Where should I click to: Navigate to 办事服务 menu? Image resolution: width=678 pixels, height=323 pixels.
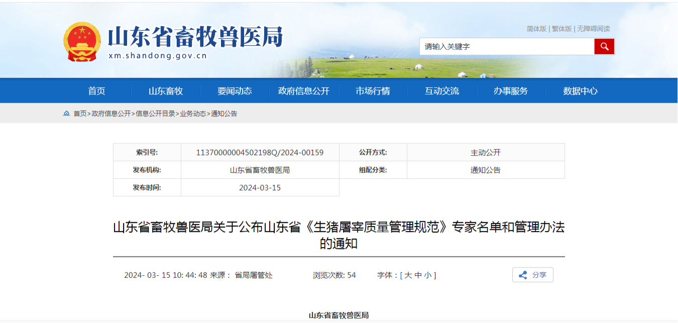pyautogui.click(x=511, y=91)
